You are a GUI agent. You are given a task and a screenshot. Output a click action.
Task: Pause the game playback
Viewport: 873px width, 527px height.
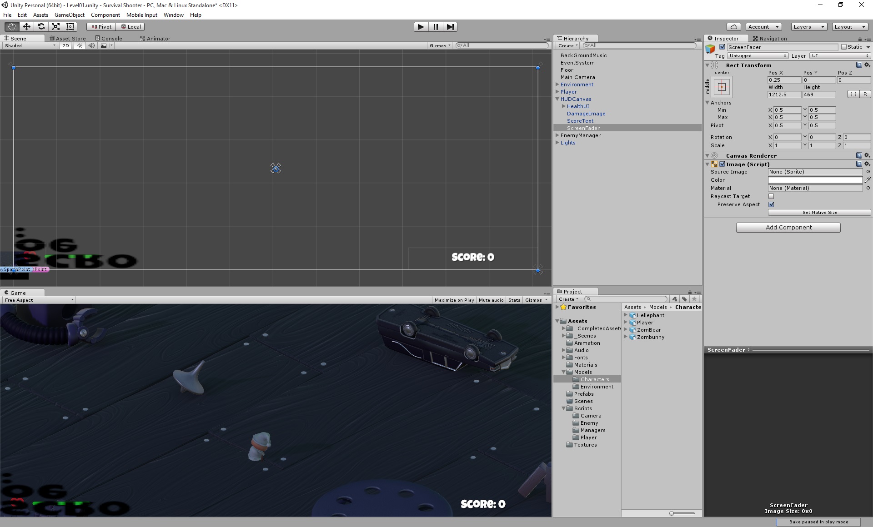coord(436,27)
